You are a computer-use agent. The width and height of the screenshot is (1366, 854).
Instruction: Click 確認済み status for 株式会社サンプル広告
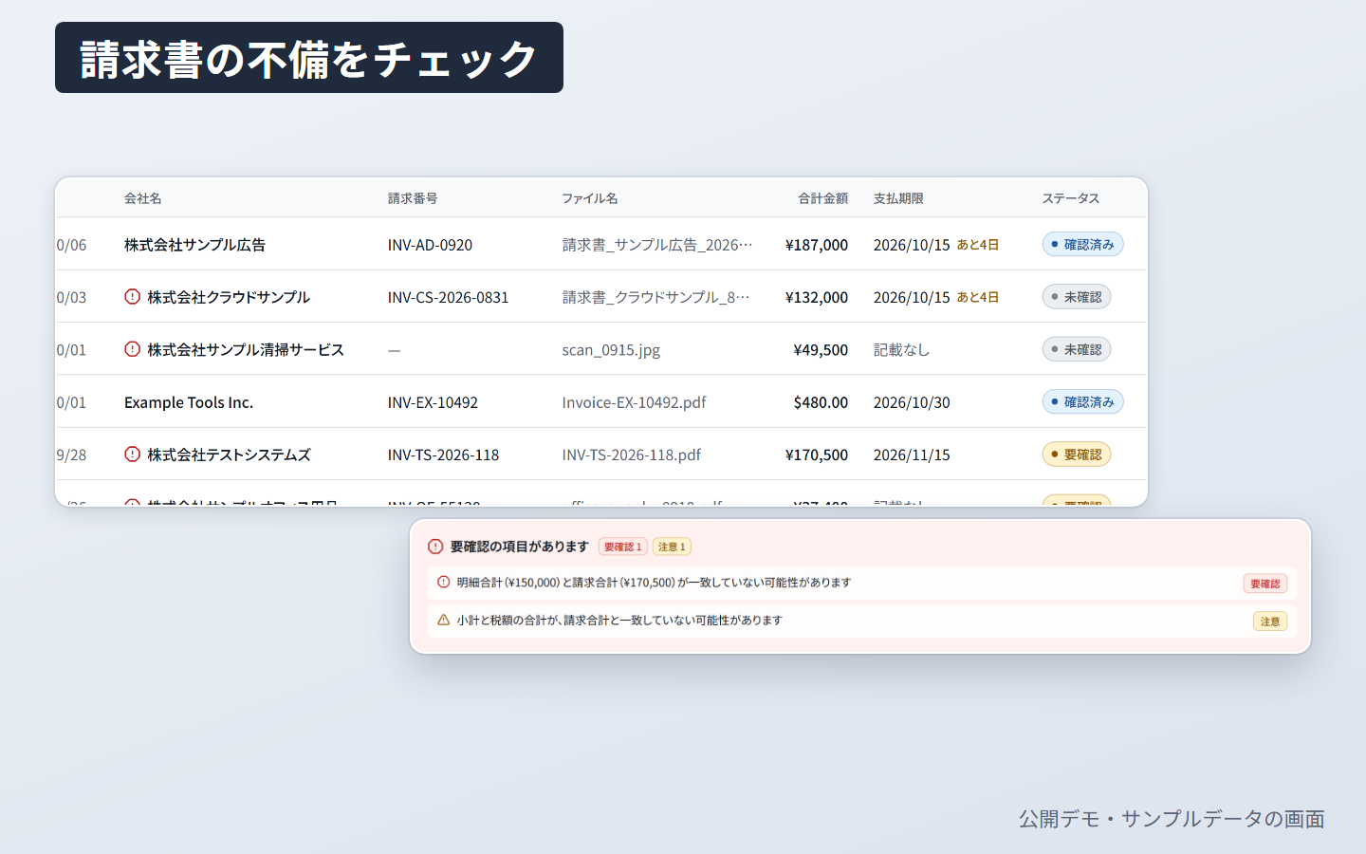tap(1083, 245)
